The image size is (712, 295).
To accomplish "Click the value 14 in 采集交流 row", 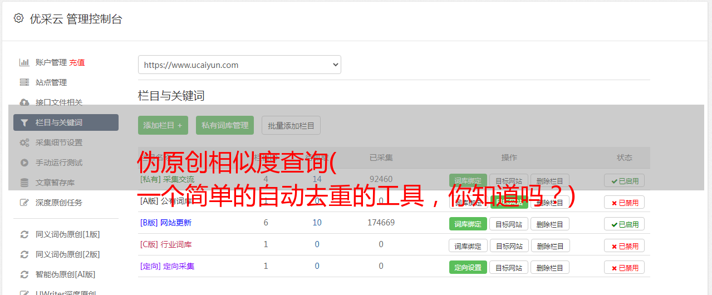I will 317,179.
